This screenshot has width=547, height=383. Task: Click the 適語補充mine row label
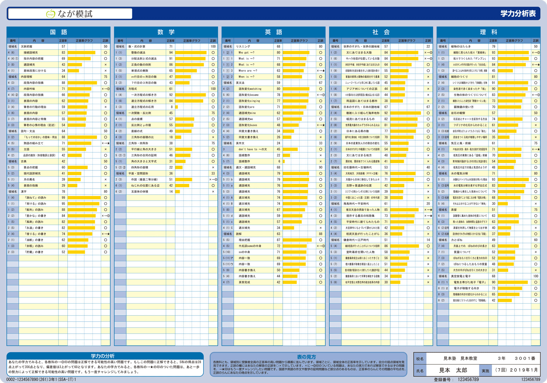point(247,113)
